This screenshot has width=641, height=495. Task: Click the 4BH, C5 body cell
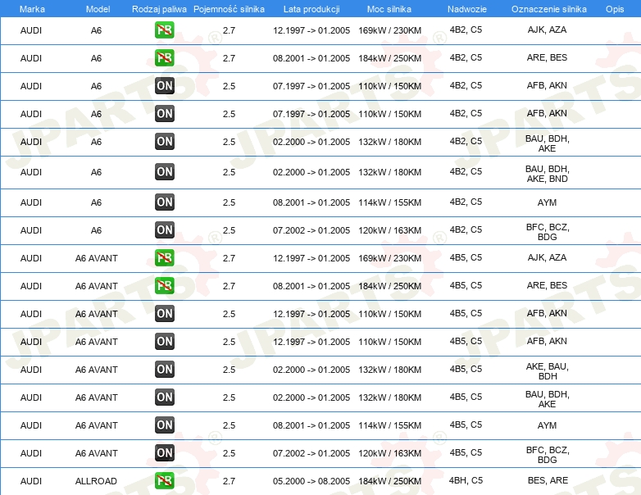466,480
